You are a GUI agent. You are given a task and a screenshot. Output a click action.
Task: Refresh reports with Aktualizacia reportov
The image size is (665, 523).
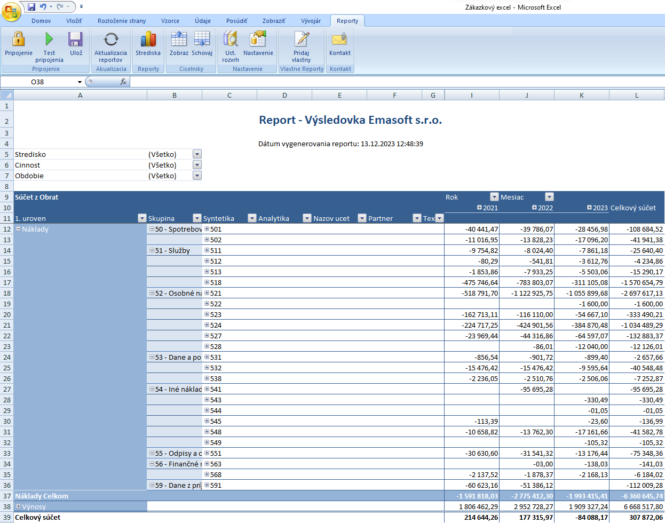click(111, 39)
